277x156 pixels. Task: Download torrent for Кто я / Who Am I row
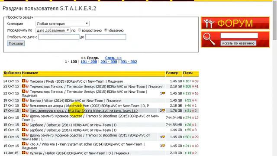23,144
